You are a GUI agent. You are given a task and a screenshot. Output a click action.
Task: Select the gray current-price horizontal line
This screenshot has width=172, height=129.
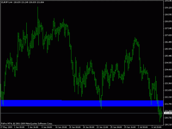pyautogui.click(x=82, y=113)
